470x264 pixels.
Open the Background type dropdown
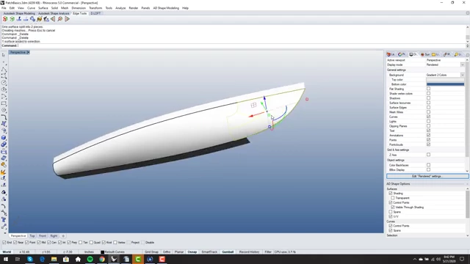click(463, 75)
